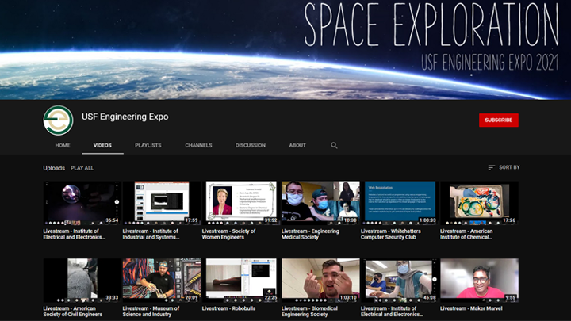This screenshot has width=571, height=321.
Task: Open the Robobulls video thumbnail
Action: pyautogui.click(x=241, y=281)
